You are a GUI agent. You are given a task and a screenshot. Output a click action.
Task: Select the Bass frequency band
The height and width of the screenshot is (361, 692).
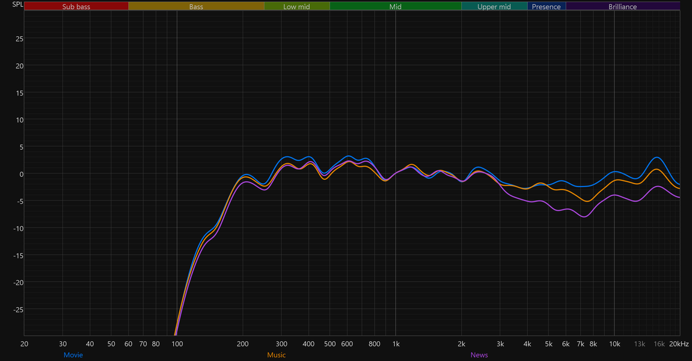[197, 6]
